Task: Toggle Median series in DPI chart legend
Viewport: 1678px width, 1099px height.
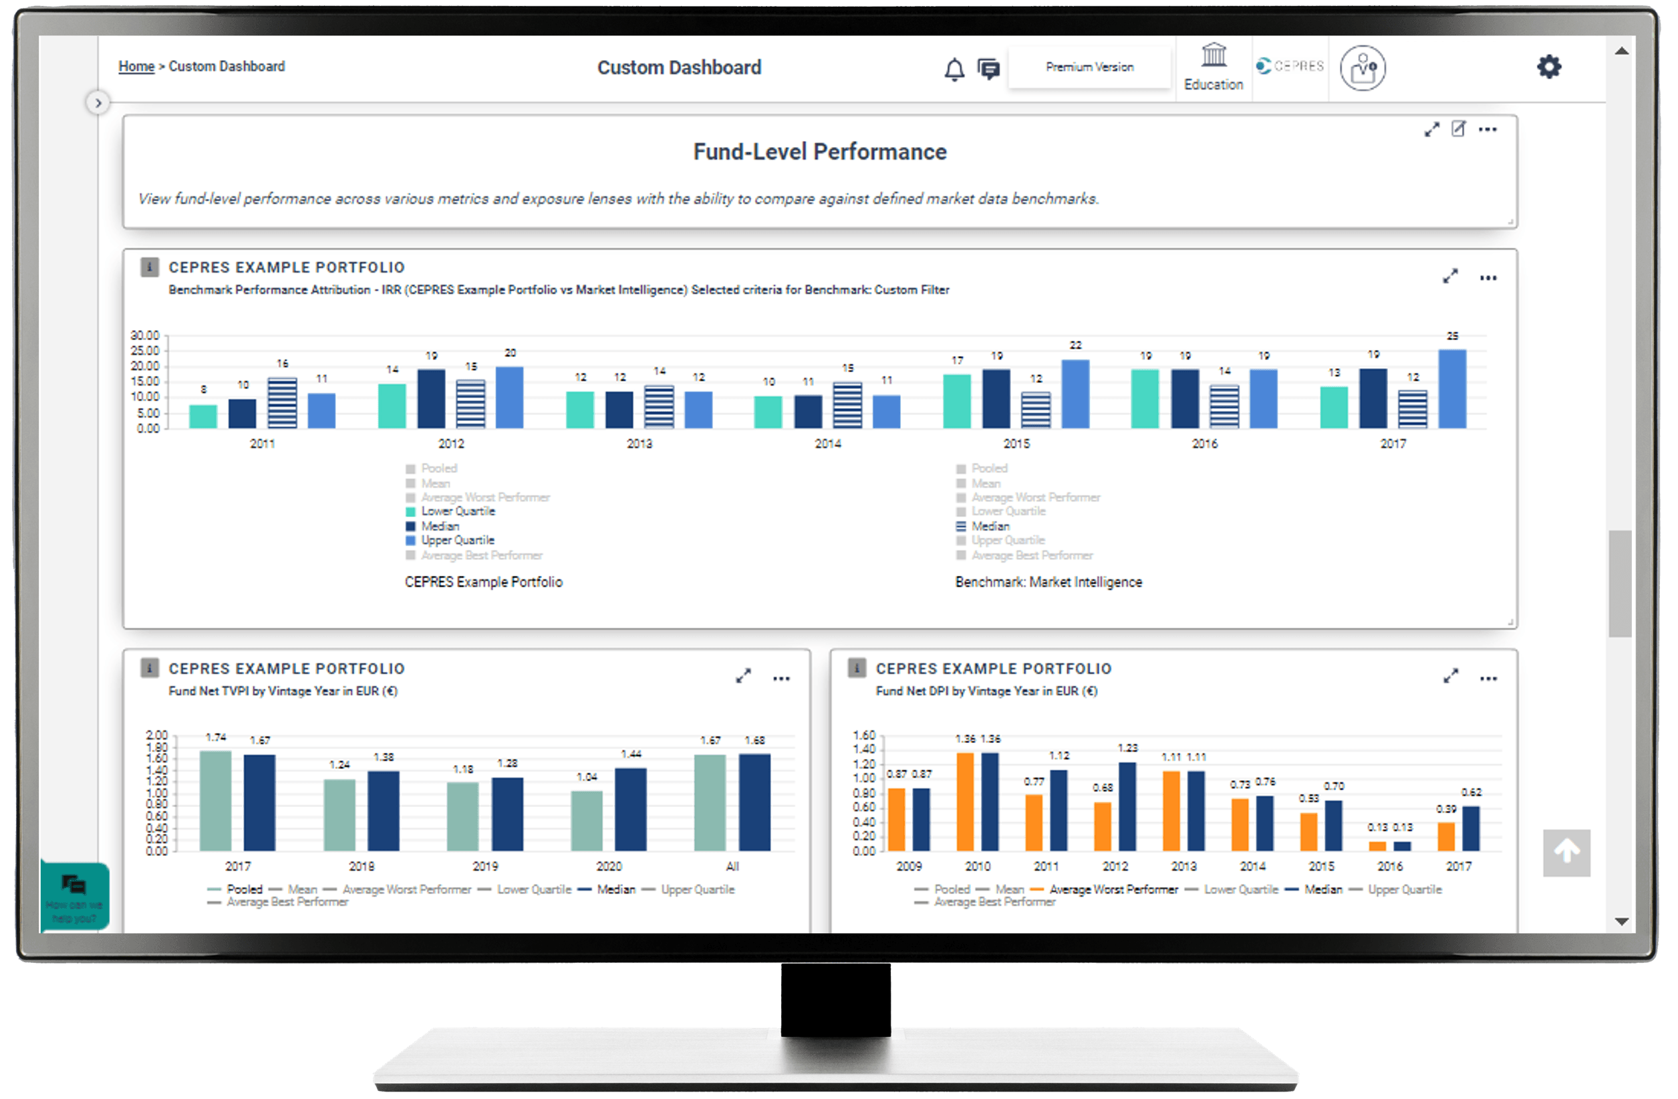Action: (x=1314, y=890)
